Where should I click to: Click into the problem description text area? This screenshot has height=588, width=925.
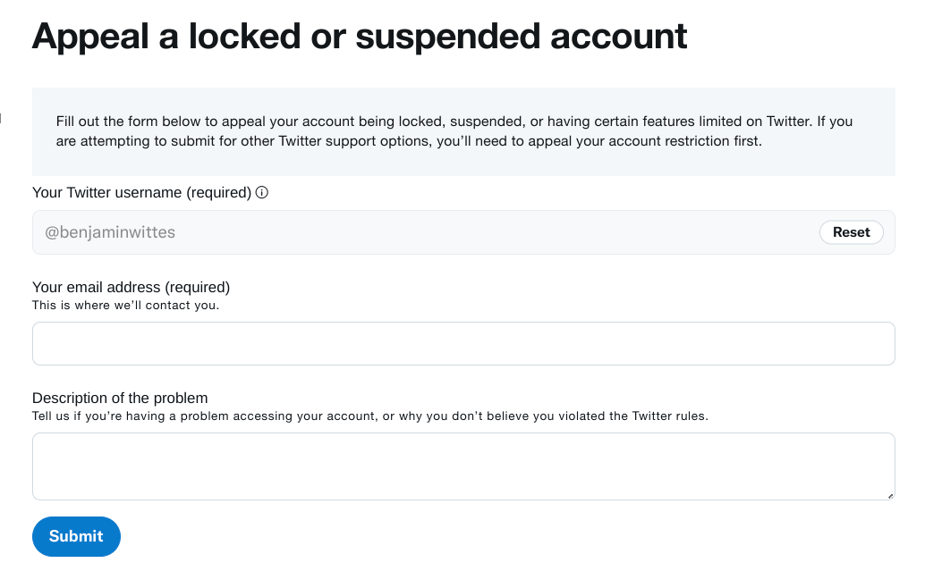[x=463, y=466]
